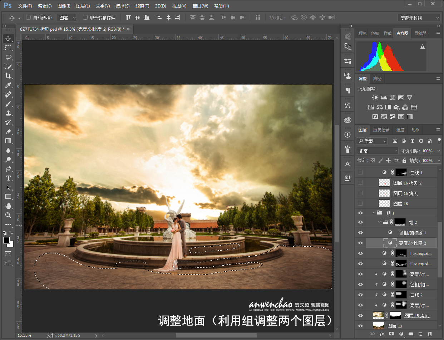Select the Brush tool
This screenshot has height=340, width=444.
click(8, 104)
